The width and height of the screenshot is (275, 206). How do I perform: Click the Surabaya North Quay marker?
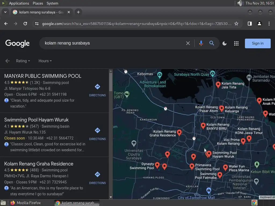pos(212,73)
